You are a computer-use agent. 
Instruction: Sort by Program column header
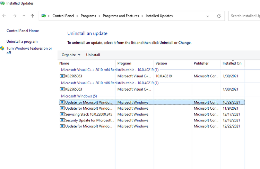(x=135, y=63)
